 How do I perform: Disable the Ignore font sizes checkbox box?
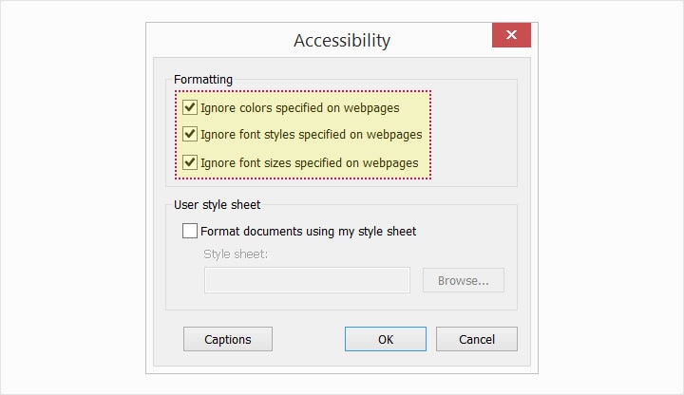point(190,162)
